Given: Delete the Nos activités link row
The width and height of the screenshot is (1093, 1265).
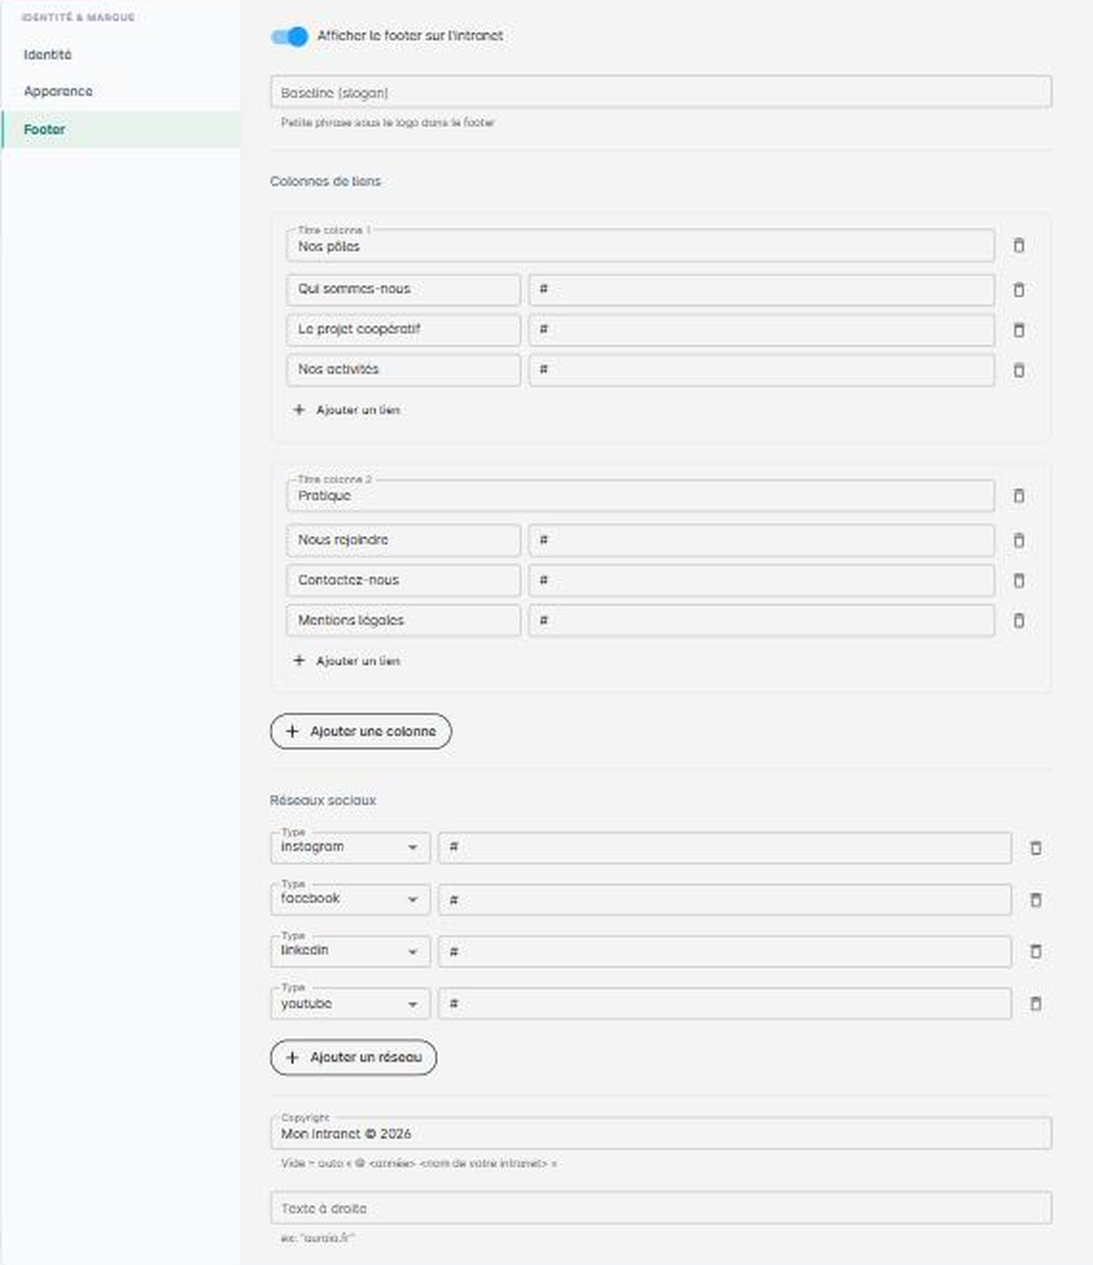Looking at the screenshot, I should (1018, 370).
